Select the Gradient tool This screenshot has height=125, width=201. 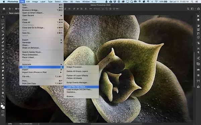pos(3,67)
